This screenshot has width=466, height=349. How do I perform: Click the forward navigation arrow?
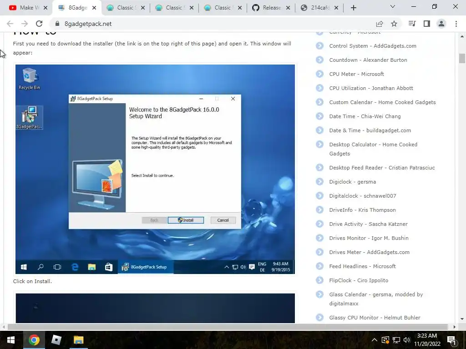[x=25, y=24]
